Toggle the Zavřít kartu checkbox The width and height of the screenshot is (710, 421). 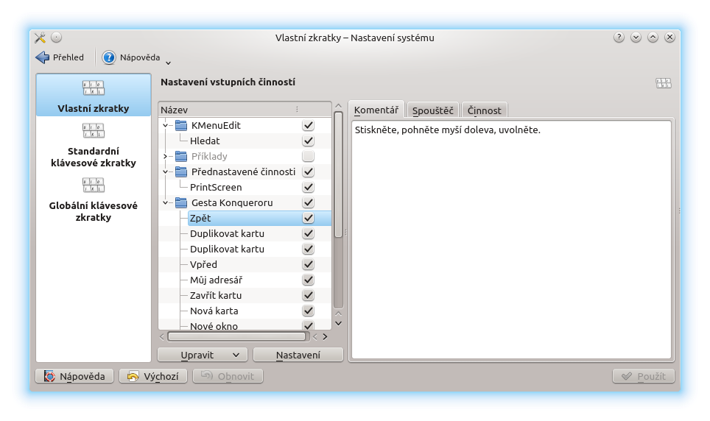pos(309,295)
